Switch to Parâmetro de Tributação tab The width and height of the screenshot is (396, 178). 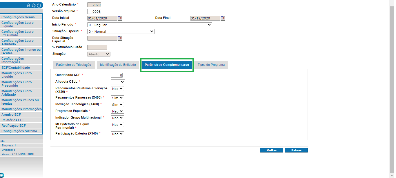click(x=73, y=65)
